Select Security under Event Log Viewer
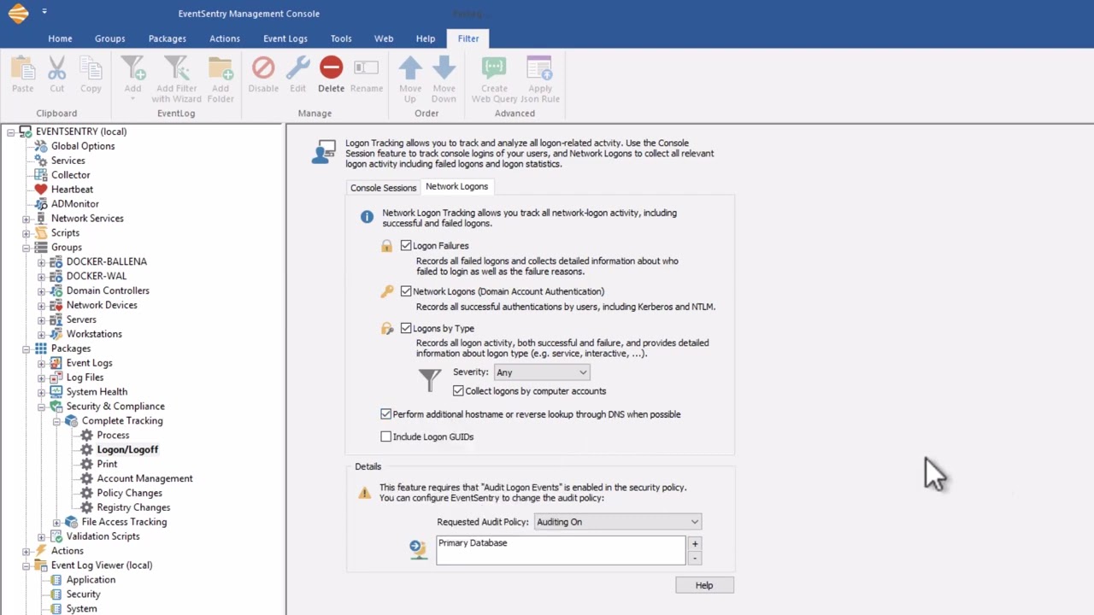 point(83,594)
